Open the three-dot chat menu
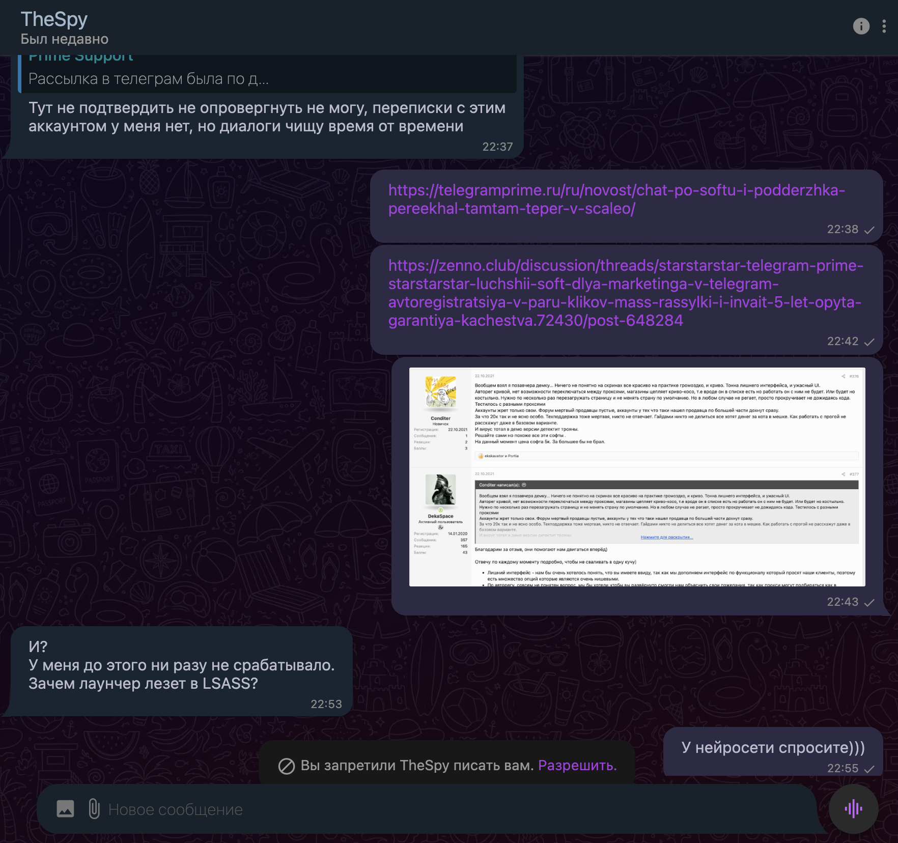 (884, 26)
